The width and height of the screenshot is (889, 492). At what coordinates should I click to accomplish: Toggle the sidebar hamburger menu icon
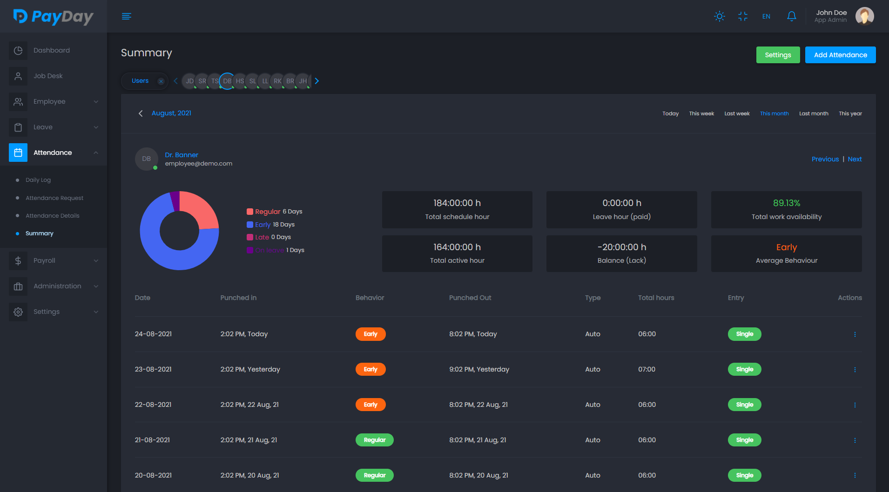127,16
